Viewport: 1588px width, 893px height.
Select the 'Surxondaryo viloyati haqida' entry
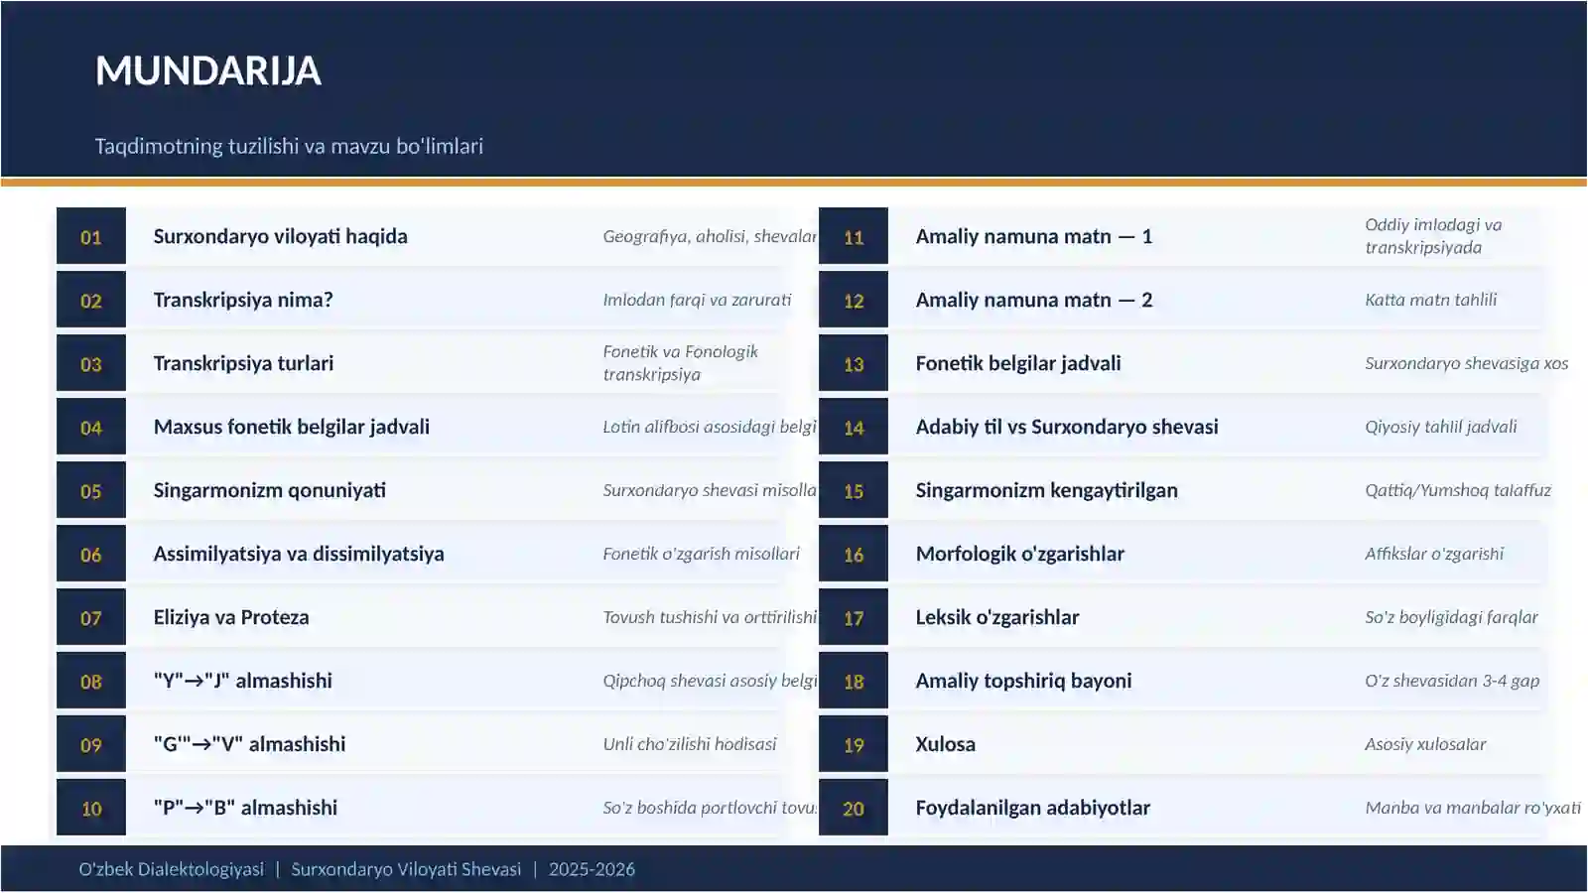pyautogui.click(x=280, y=236)
